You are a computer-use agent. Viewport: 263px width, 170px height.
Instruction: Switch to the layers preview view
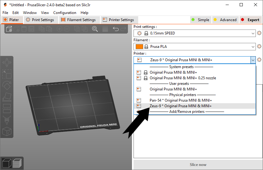(x=17, y=163)
